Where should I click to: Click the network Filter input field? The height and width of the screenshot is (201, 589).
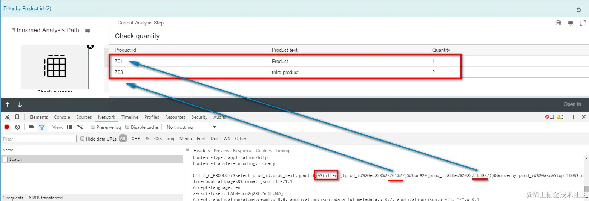click(39, 139)
